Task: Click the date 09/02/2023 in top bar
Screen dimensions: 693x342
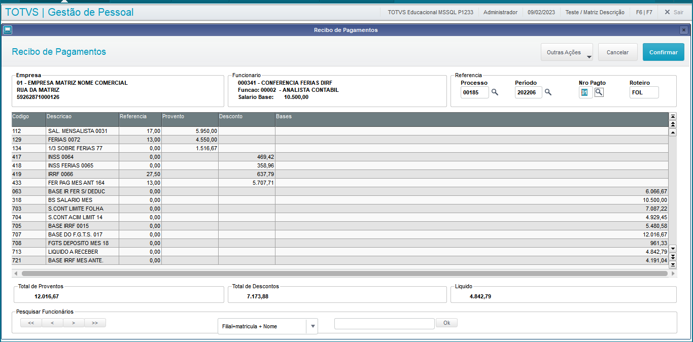Action: [x=541, y=12]
